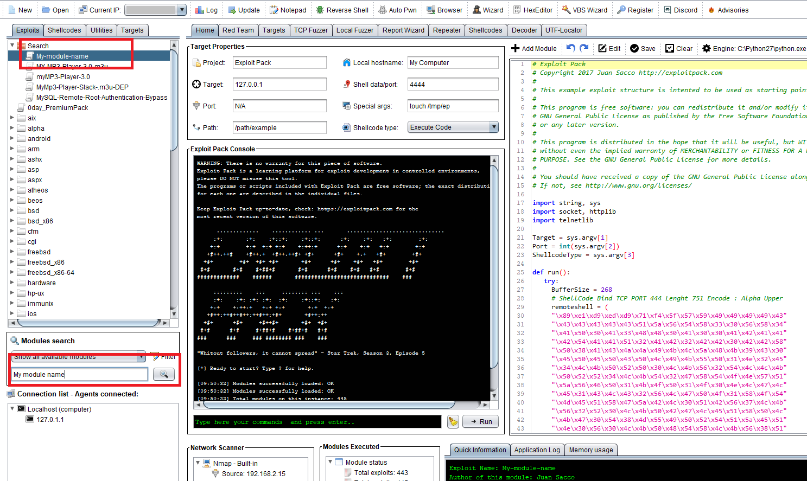The image size is (807, 481).
Task: Open the Decoder tab
Action: pyautogui.click(x=524, y=30)
